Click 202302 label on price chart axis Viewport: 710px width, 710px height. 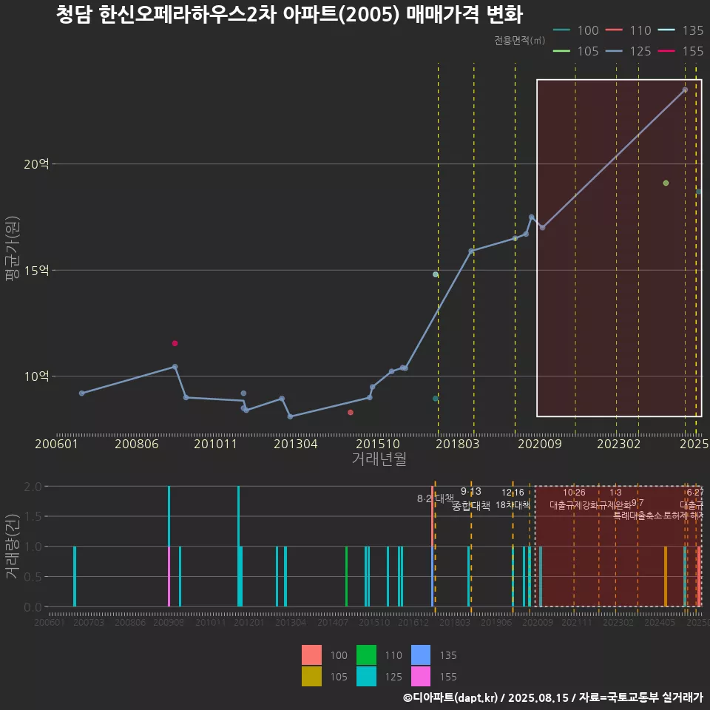[x=618, y=444]
